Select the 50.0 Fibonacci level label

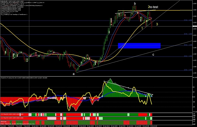[x=188, y=45]
